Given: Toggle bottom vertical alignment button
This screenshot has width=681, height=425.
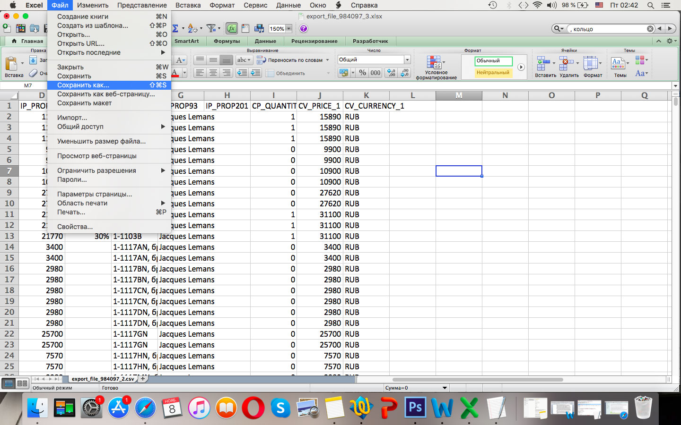Looking at the screenshot, I should coord(227,60).
